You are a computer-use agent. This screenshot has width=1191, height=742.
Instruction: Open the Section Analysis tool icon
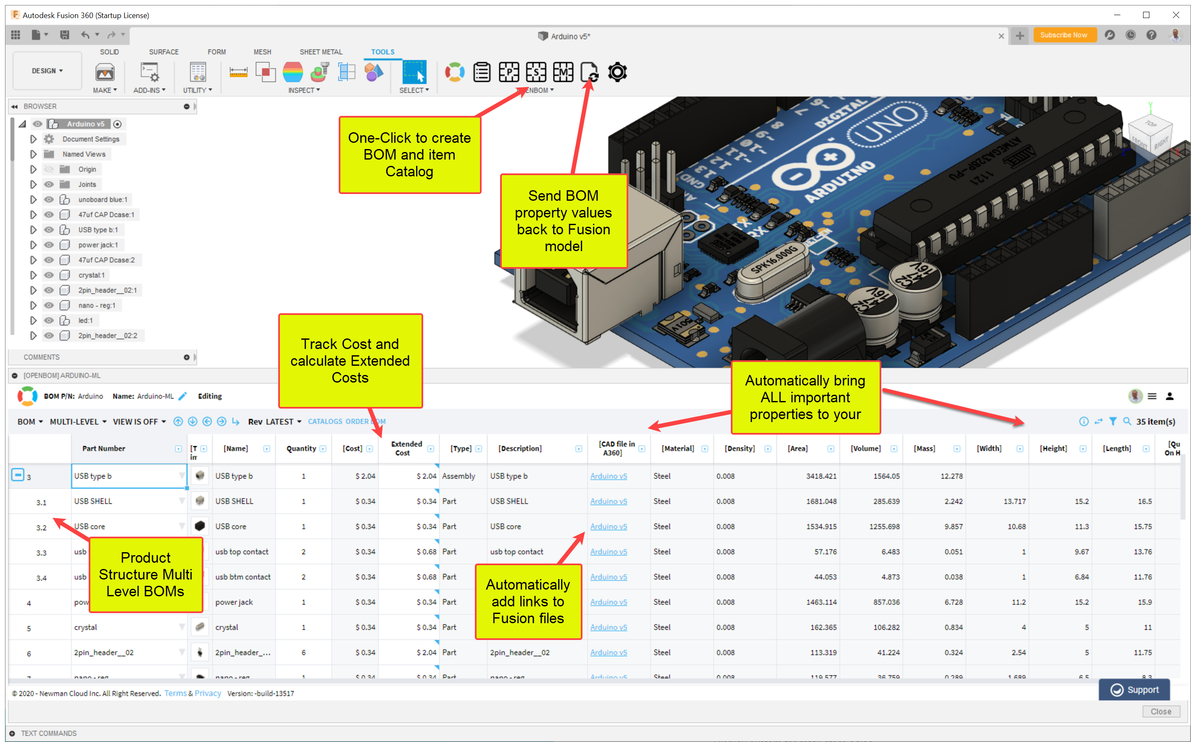(346, 72)
